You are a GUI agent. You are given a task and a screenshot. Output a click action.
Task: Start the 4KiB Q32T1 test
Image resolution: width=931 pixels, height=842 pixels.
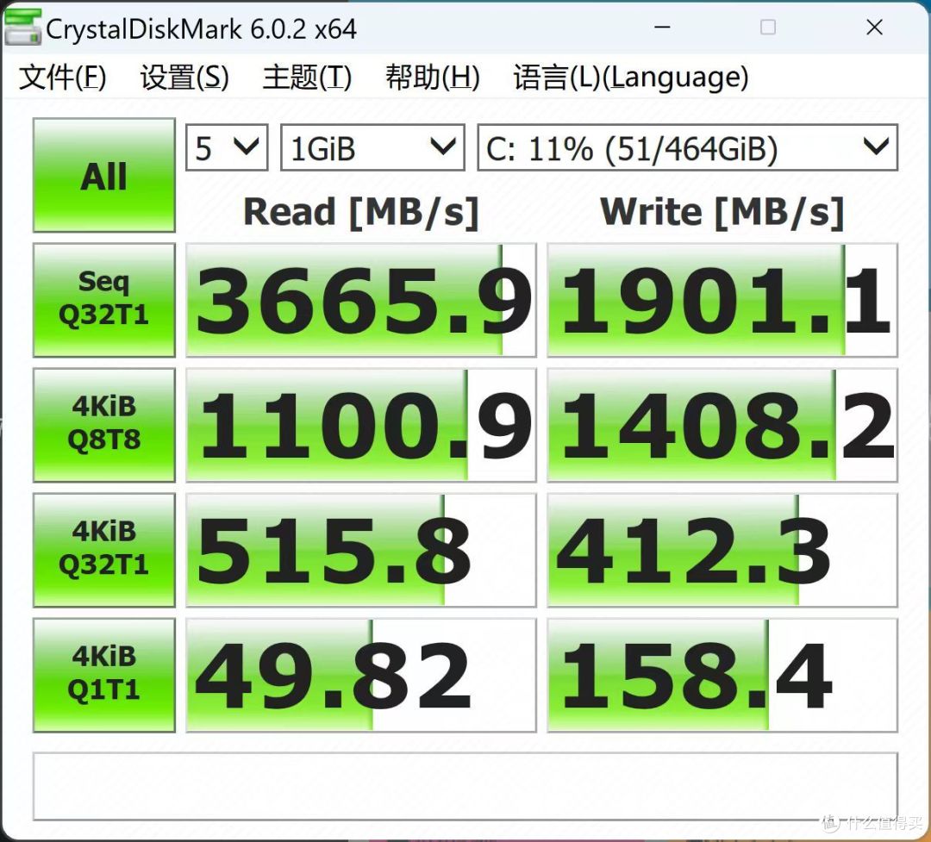click(104, 550)
